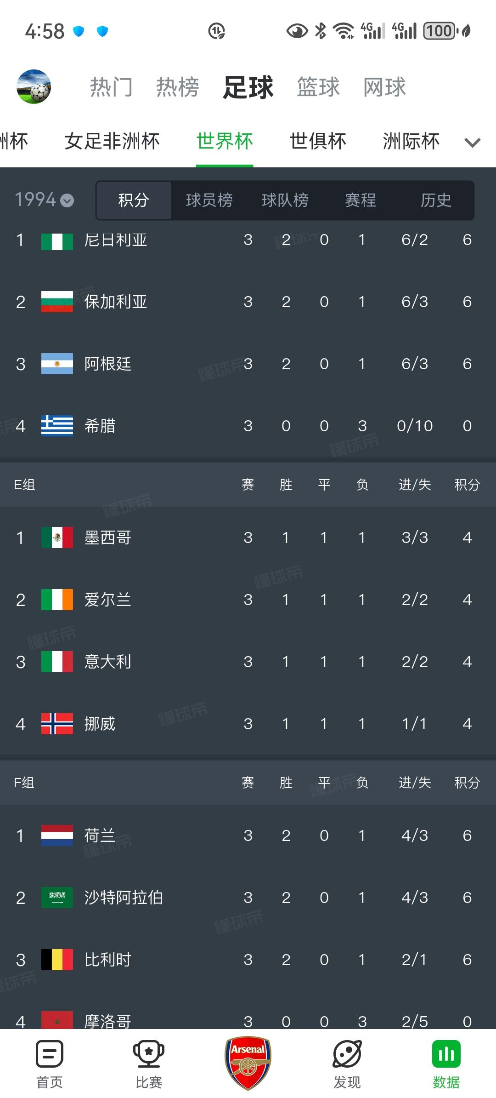Tap the Saudi Arabia flag
The width and height of the screenshot is (496, 1098).
(57, 898)
